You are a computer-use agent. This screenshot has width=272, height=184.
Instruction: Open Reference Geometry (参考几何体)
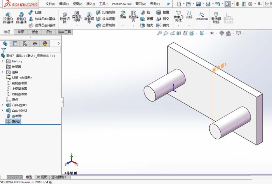click(179, 16)
